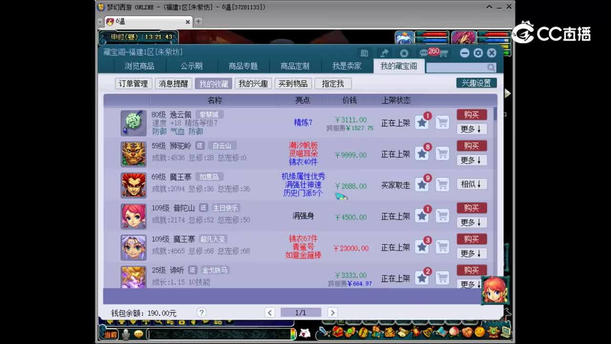611x344 pixels.
Task: Open the gear settings icon of 藏宝阁
Action: click(x=478, y=53)
